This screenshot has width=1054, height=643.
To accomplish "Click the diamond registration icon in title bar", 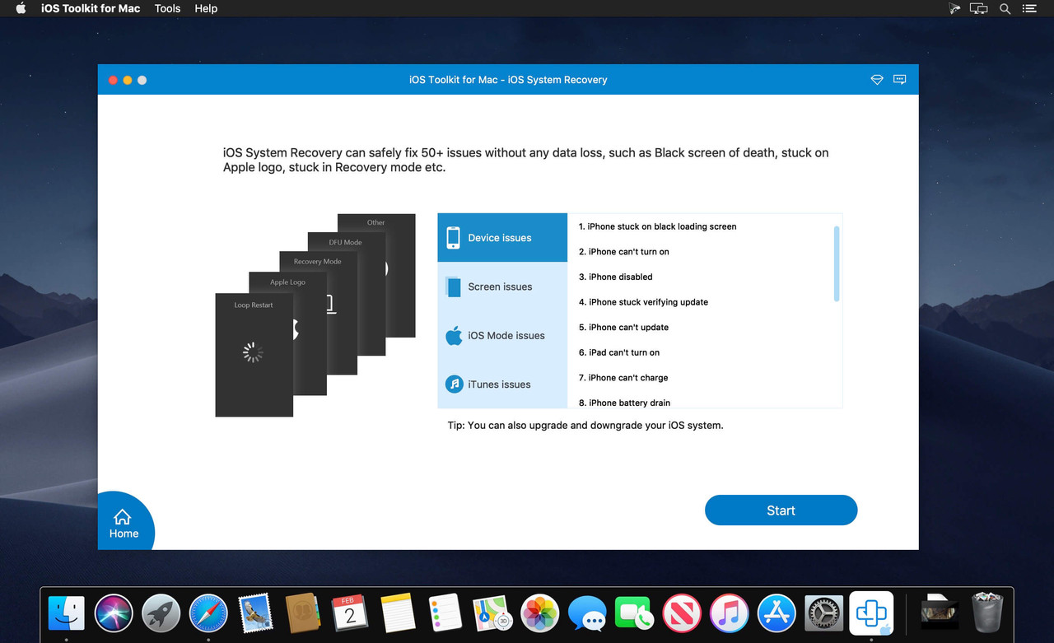I will click(x=876, y=79).
